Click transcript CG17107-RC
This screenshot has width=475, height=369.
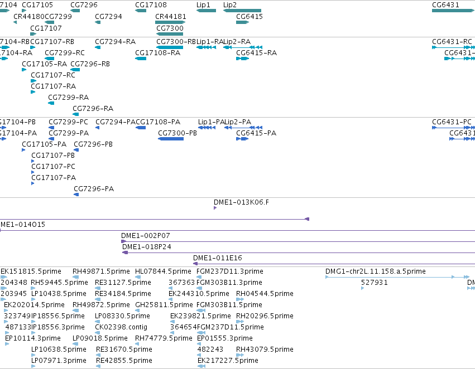tap(53, 75)
